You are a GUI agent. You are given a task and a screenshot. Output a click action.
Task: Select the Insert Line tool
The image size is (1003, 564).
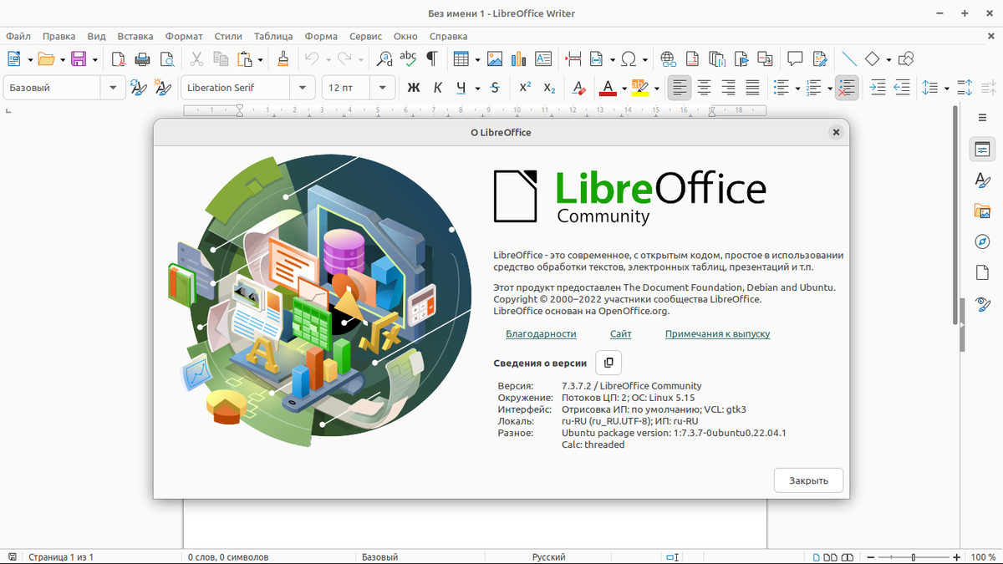(849, 59)
